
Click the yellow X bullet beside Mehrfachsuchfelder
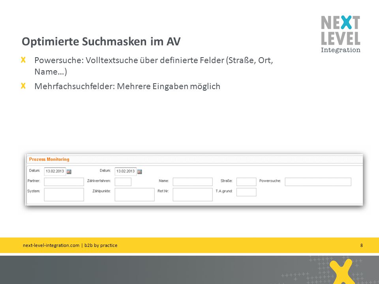click(x=23, y=86)
